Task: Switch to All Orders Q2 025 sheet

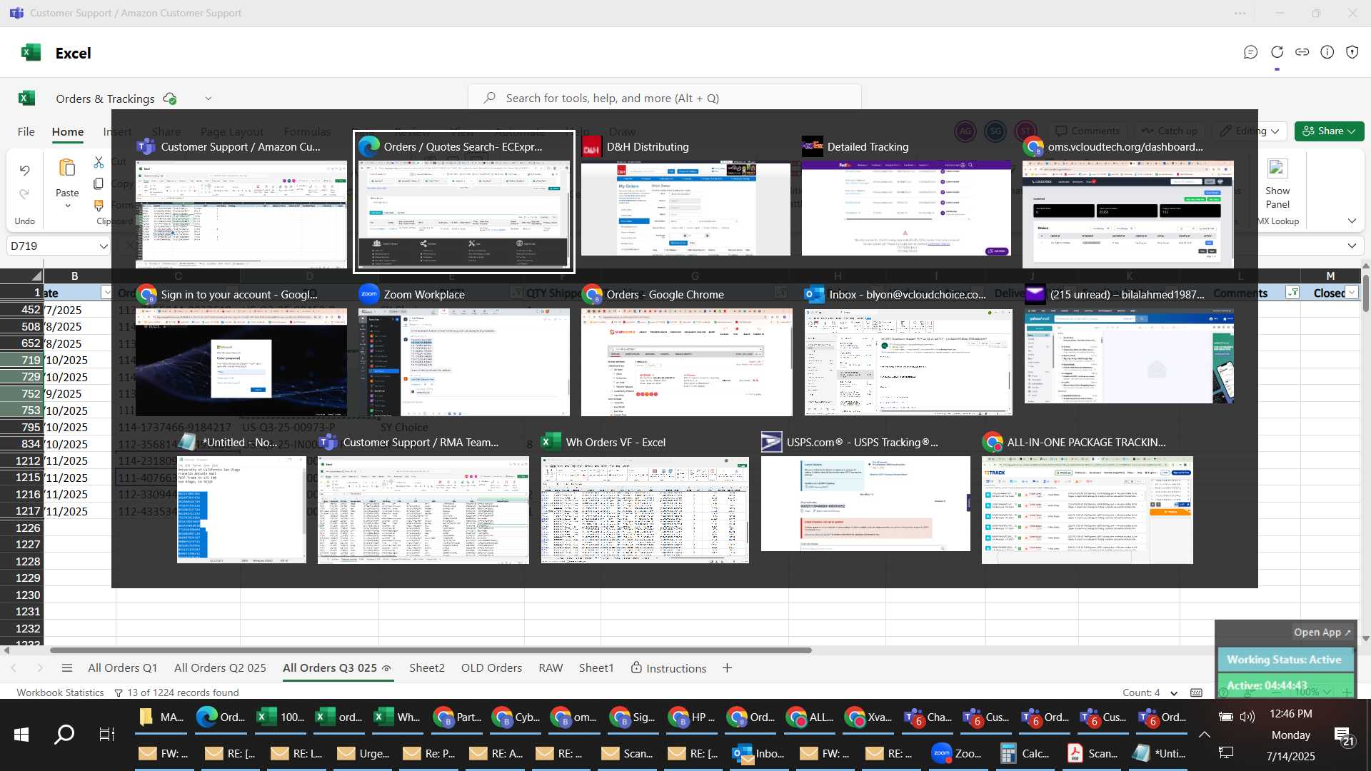Action: (x=220, y=668)
